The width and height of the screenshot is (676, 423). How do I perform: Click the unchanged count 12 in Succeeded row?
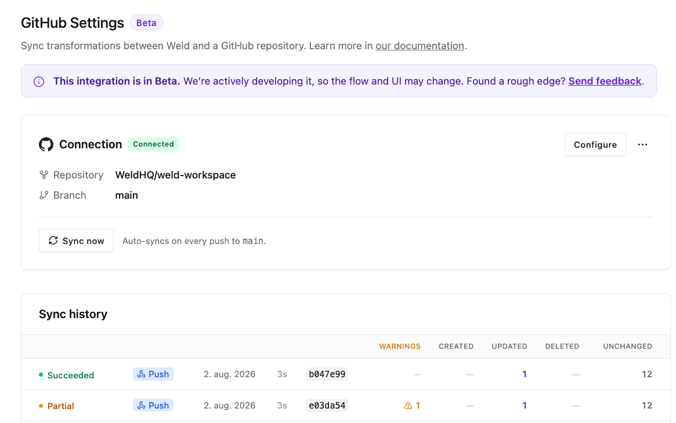(646, 374)
